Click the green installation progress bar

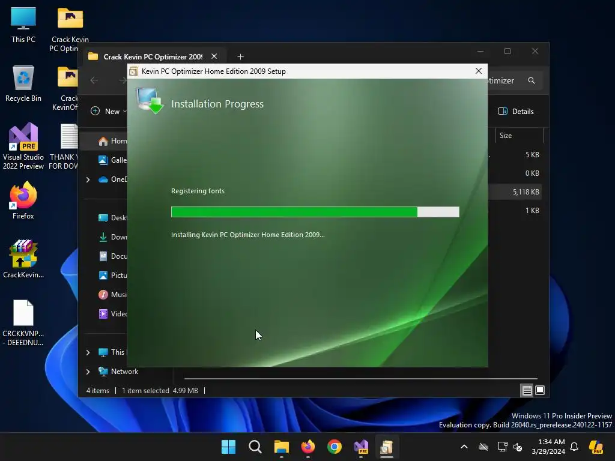click(x=315, y=212)
